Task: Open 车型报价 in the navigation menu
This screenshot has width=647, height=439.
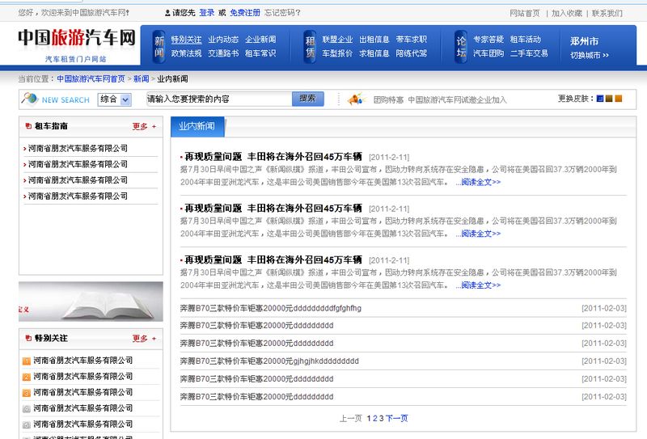Action: click(337, 53)
